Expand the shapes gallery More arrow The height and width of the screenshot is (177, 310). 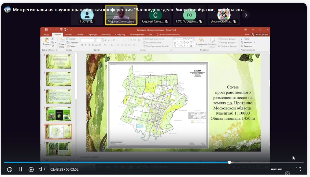(x=194, y=46)
